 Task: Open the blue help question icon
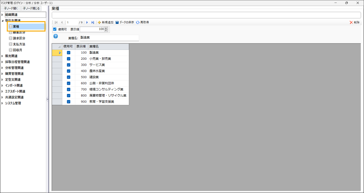point(56,36)
